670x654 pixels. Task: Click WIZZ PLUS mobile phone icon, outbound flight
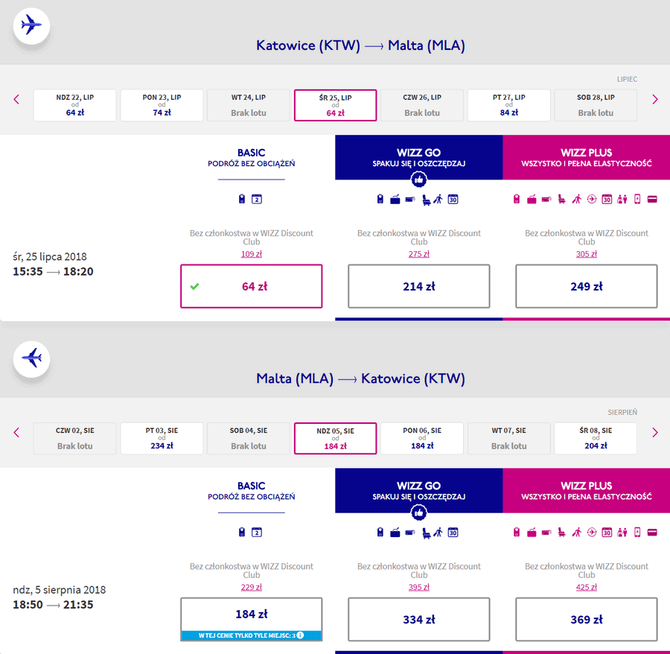[x=637, y=199]
